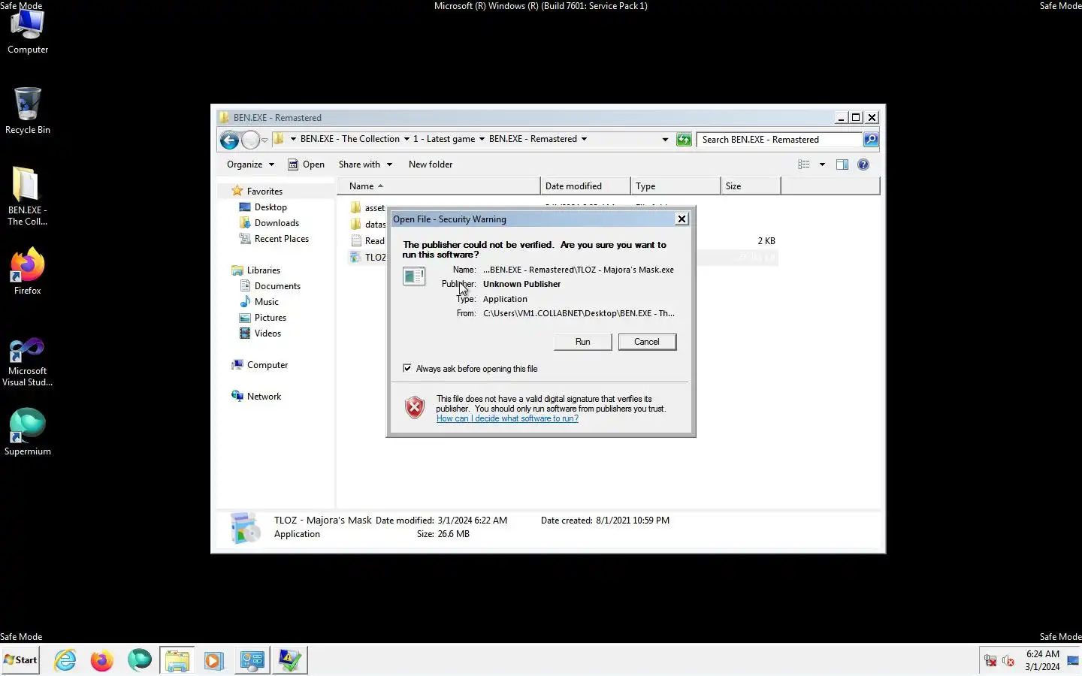The width and height of the screenshot is (1082, 676).
Task: Click the taskbar clock showing 6:24 AM
Action: click(x=1042, y=660)
